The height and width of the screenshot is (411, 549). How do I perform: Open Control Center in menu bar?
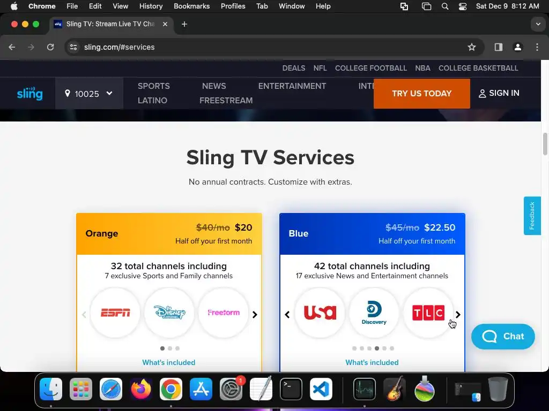click(x=463, y=6)
